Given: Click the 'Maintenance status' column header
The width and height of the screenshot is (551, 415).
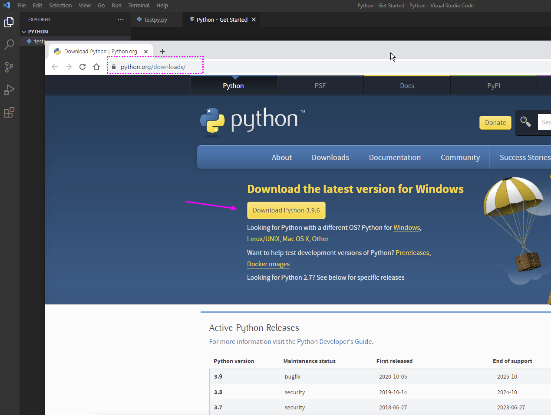Looking at the screenshot, I should 310,361.
